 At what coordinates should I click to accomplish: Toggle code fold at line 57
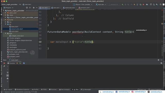click(47, 32)
